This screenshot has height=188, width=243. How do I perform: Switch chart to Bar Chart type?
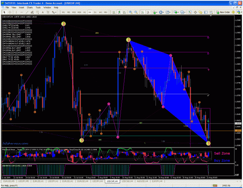coord(114,12)
